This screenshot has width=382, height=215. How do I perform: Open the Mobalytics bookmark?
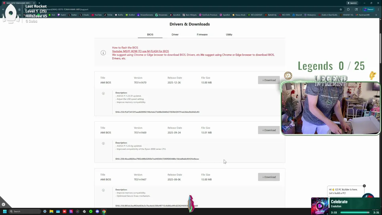[310, 15]
